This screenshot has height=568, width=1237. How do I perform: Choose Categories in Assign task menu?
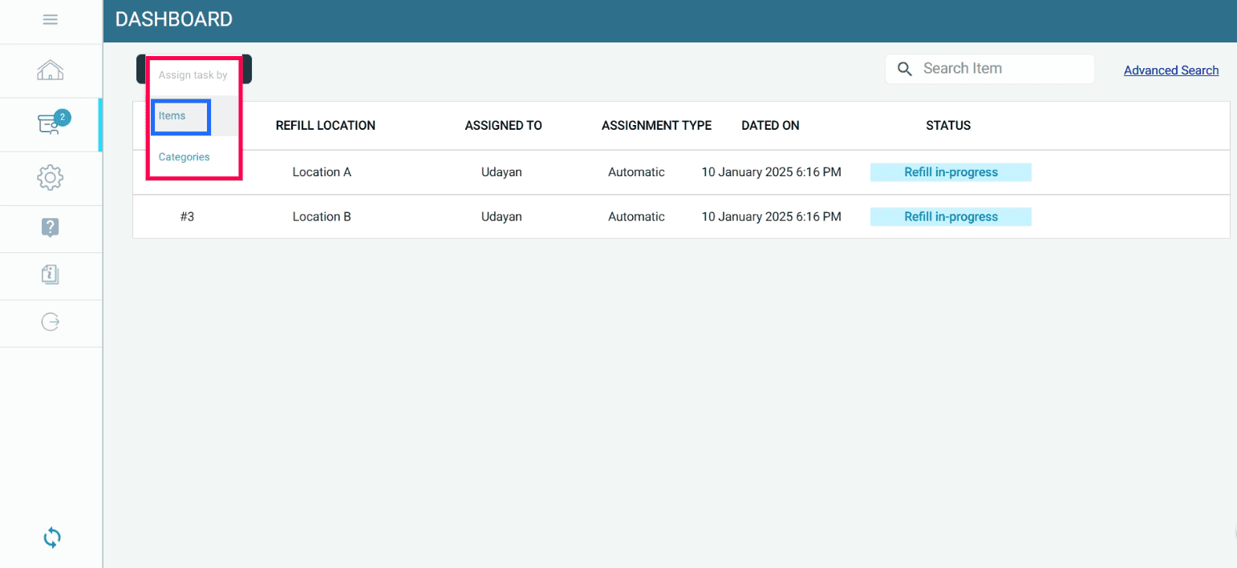[x=185, y=157]
